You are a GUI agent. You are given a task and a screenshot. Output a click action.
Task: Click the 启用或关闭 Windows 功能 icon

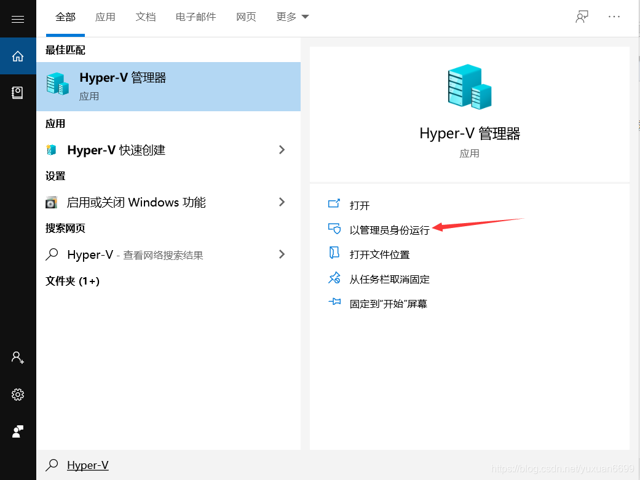coord(51,202)
